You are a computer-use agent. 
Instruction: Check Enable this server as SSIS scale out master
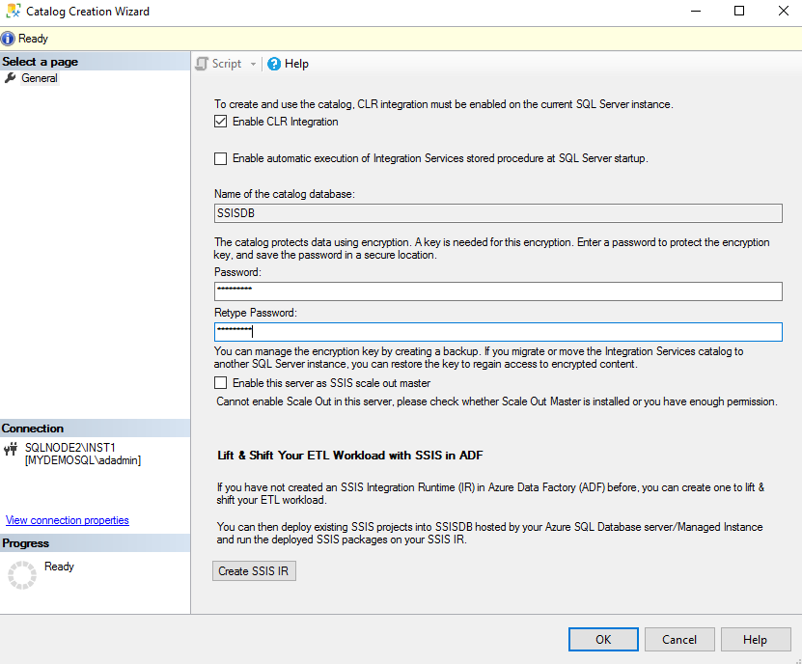click(x=221, y=383)
